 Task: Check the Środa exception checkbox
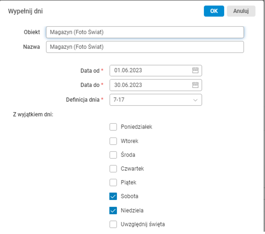pyautogui.click(x=113, y=155)
